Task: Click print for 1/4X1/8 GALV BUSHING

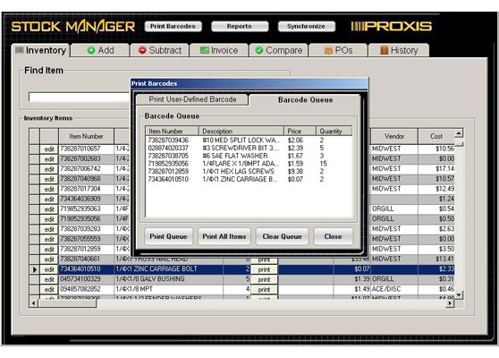Action: point(264,279)
